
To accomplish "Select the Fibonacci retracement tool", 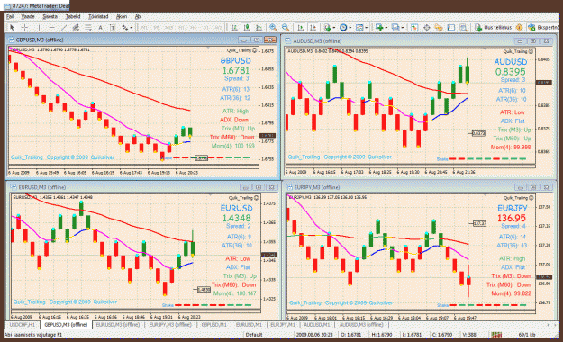I will pyautogui.click(x=88, y=28).
